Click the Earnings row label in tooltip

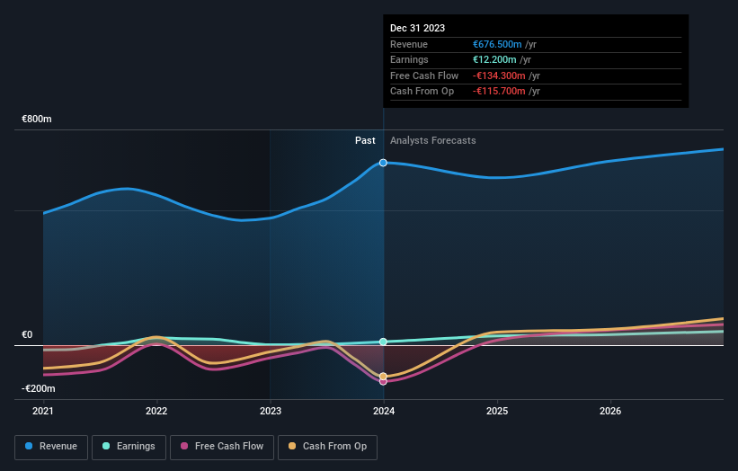[409, 59]
